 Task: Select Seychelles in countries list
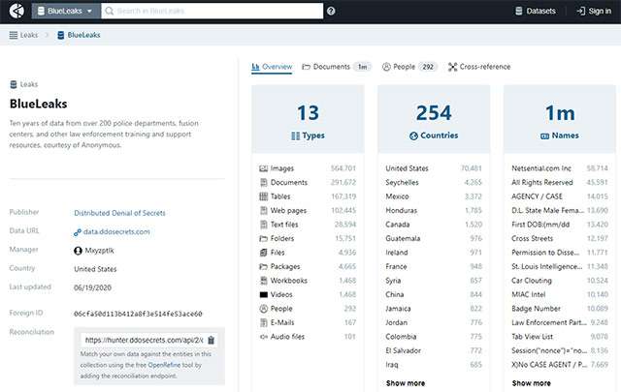[434, 183]
